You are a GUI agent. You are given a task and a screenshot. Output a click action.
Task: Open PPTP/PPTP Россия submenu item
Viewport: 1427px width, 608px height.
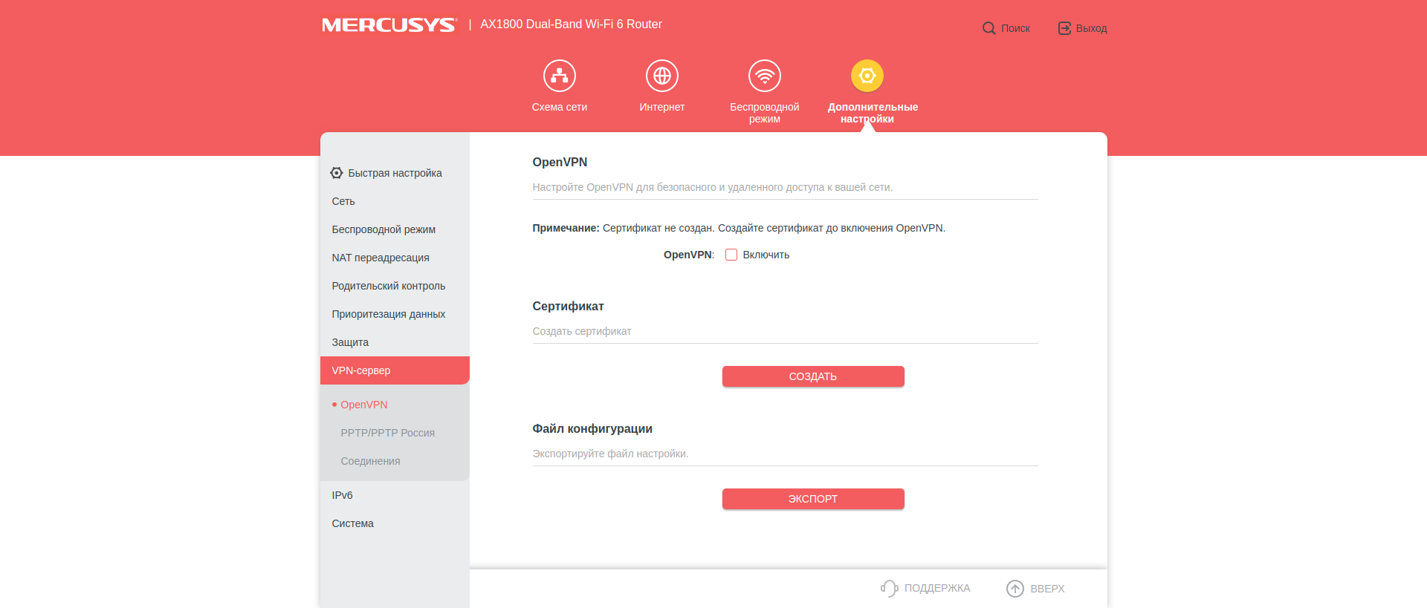click(x=387, y=433)
